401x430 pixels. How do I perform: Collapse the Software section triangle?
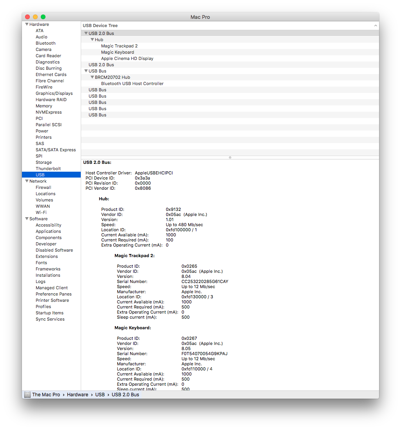pyautogui.click(x=27, y=219)
